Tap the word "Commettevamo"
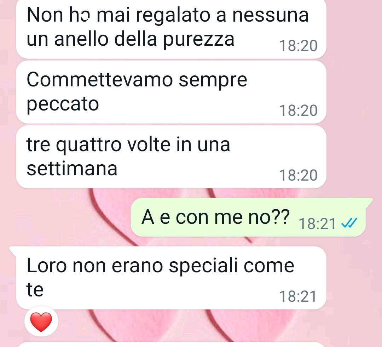The height and width of the screenshot is (347, 382). (100, 80)
